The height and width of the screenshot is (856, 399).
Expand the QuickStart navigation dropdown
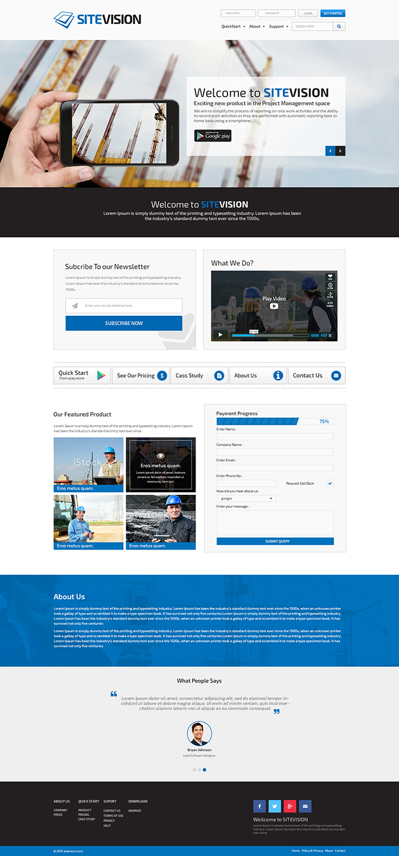tap(233, 26)
